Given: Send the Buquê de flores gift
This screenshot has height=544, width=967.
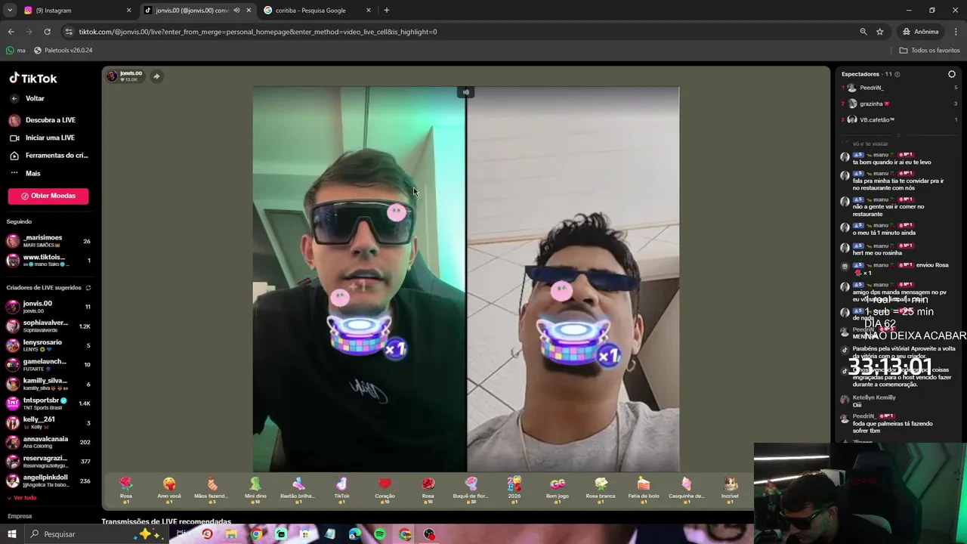Looking at the screenshot, I should point(471,490).
